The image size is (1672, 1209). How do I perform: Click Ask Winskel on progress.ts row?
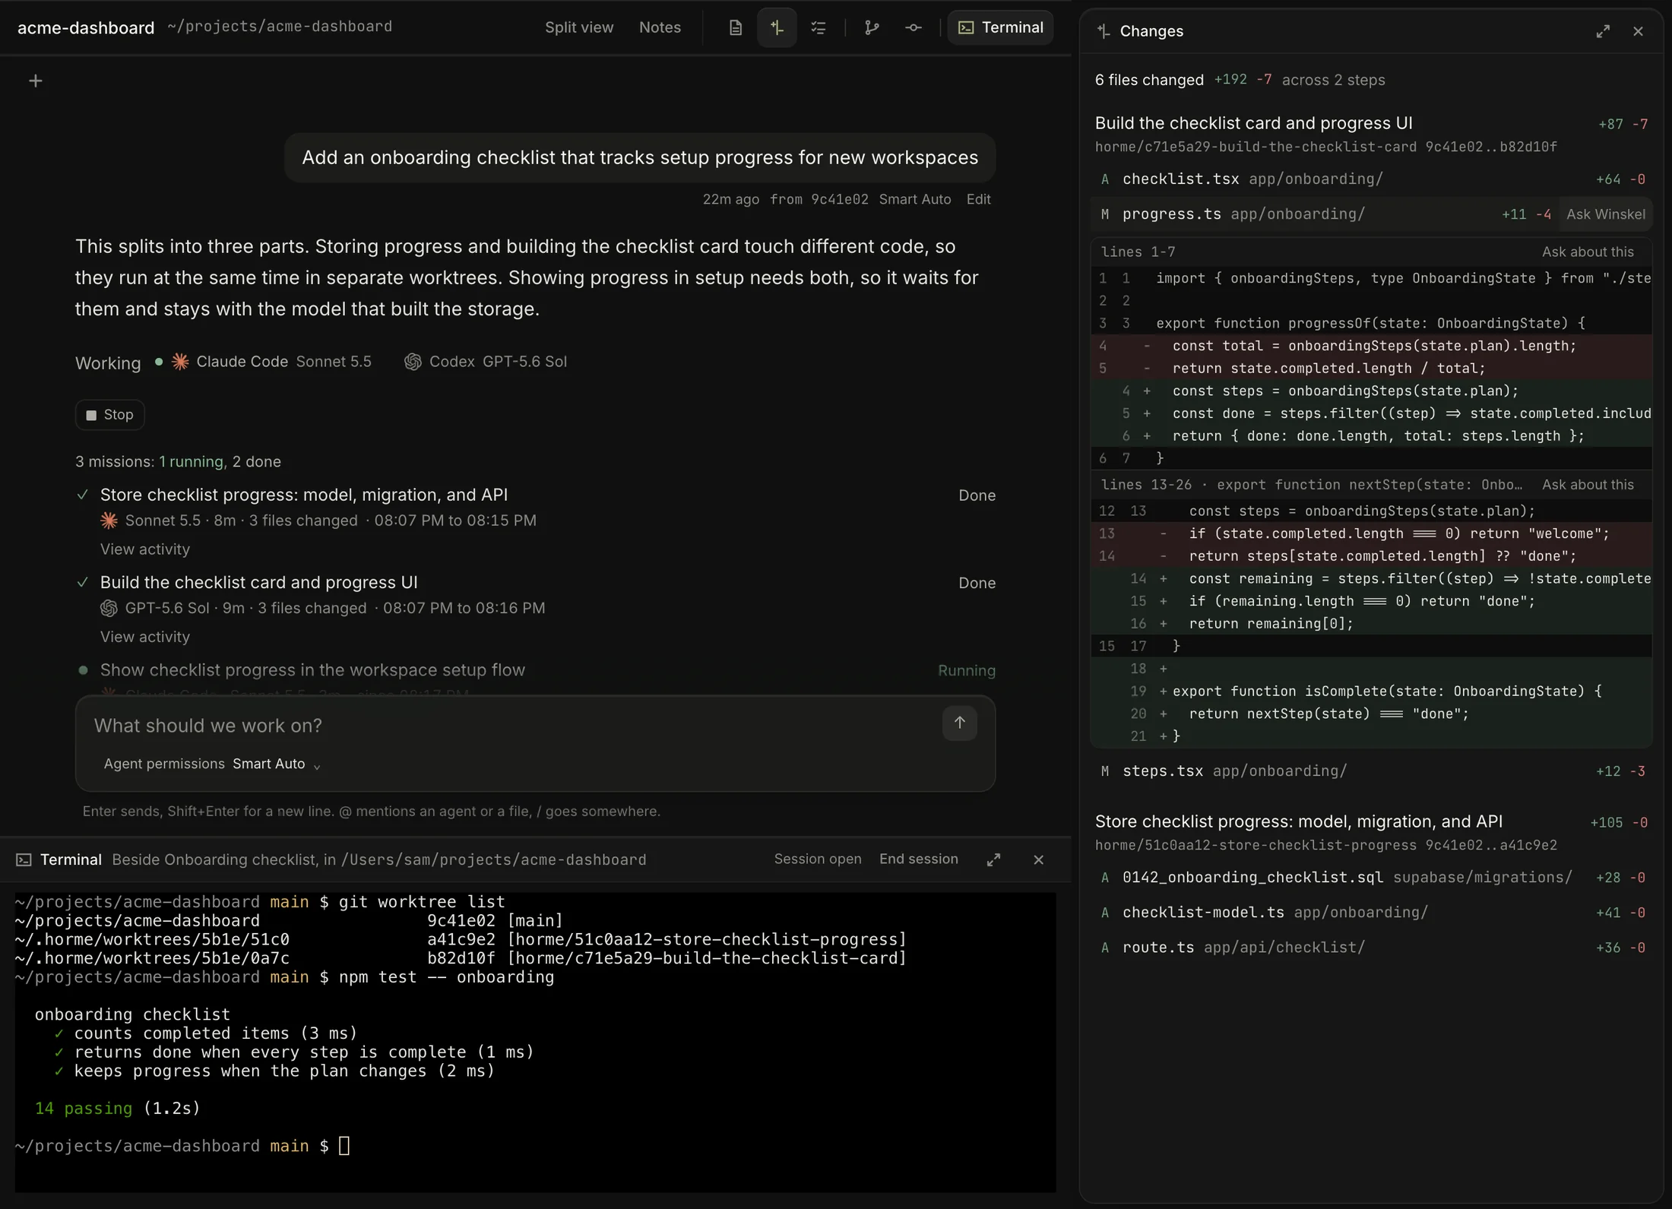1606,214
